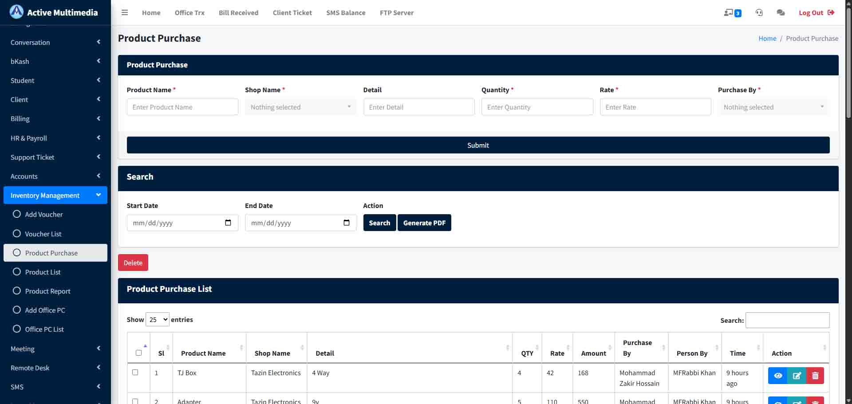Focus the Enter Rate field
The height and width of the screenshot is (404, 852).
pyautogui.click(x=655, y=107)
